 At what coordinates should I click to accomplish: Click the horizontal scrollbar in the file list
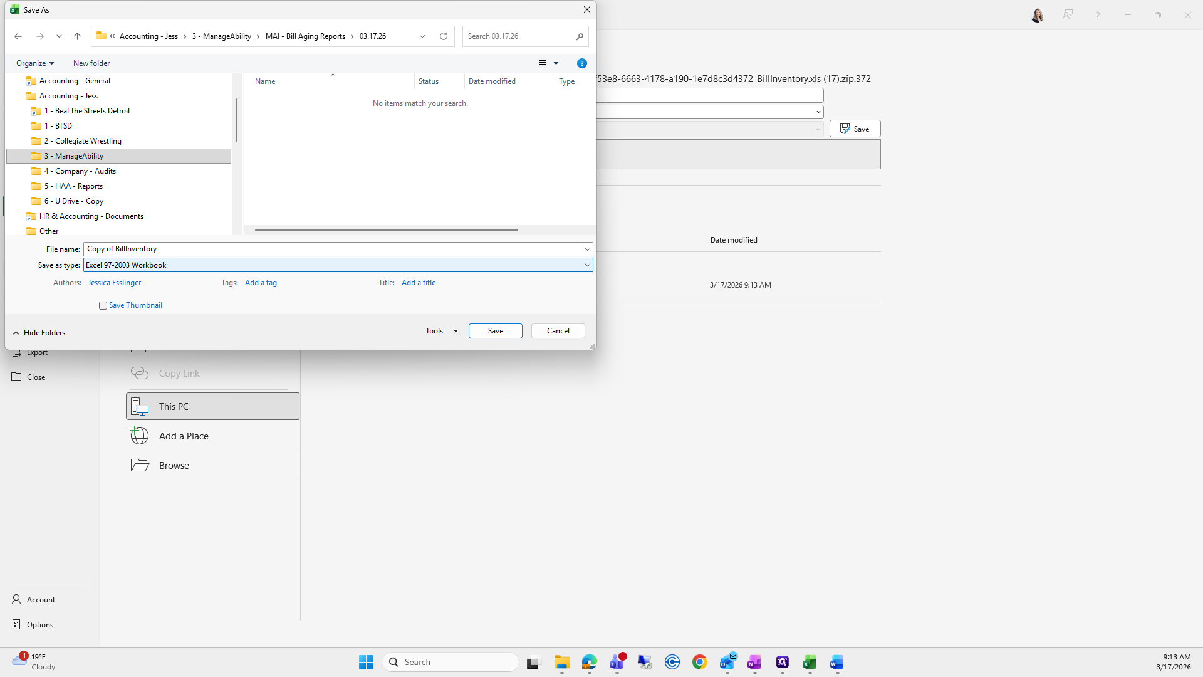click(386, 230)
